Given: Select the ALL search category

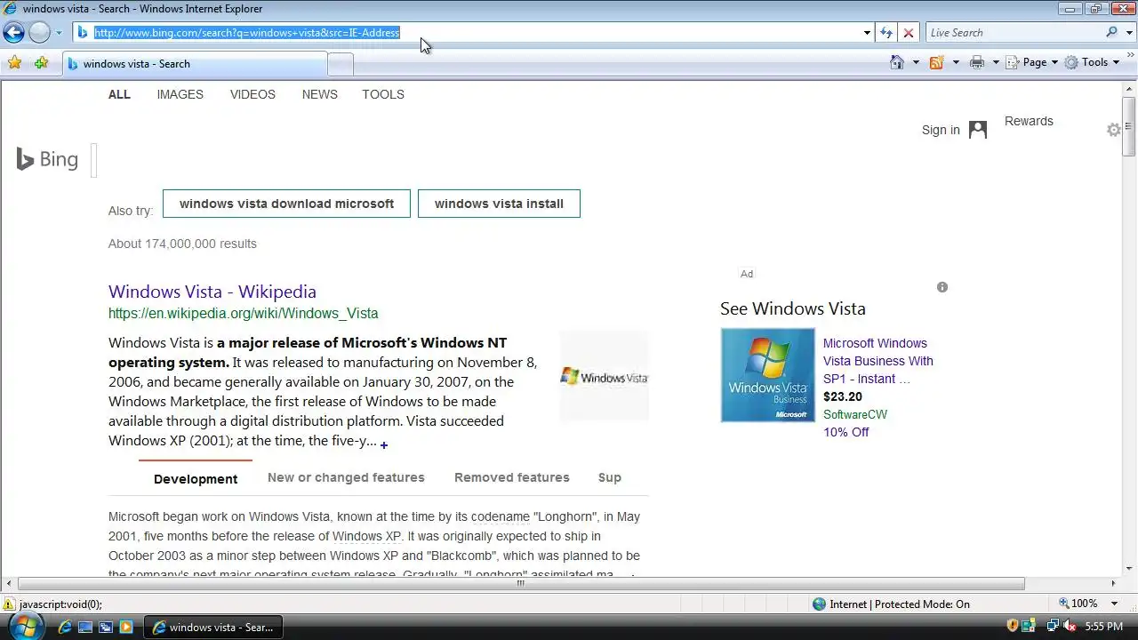Looking at the screenshot, I should point(119,94).
